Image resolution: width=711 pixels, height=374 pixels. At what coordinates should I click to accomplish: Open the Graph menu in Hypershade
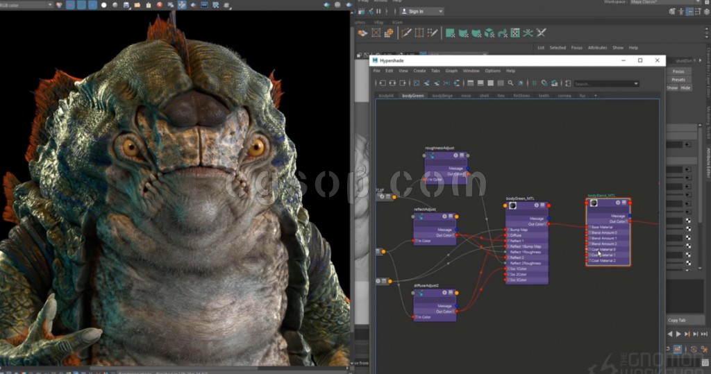pyautogui.click(x=451, y=71)
